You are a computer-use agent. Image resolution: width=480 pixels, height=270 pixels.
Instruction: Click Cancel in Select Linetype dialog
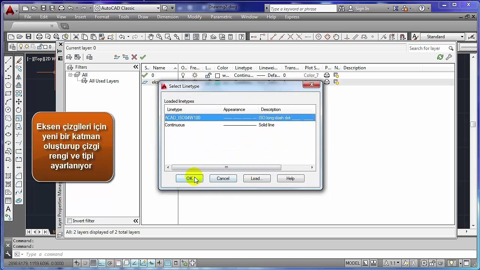point(223,178)
